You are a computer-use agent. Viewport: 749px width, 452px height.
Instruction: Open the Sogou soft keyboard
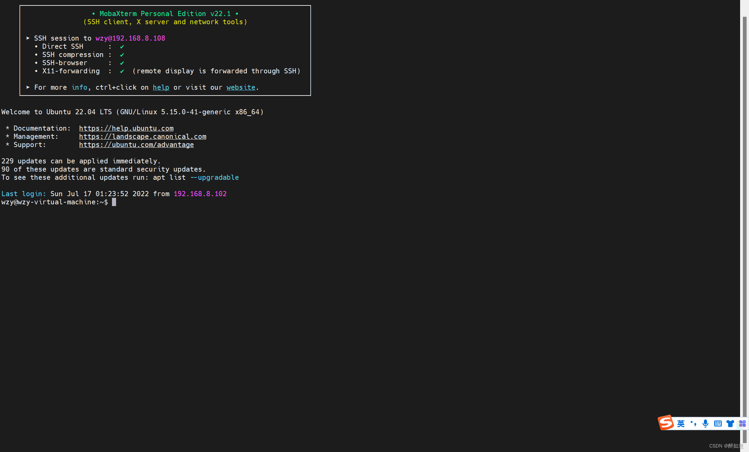tap(718, 424)
